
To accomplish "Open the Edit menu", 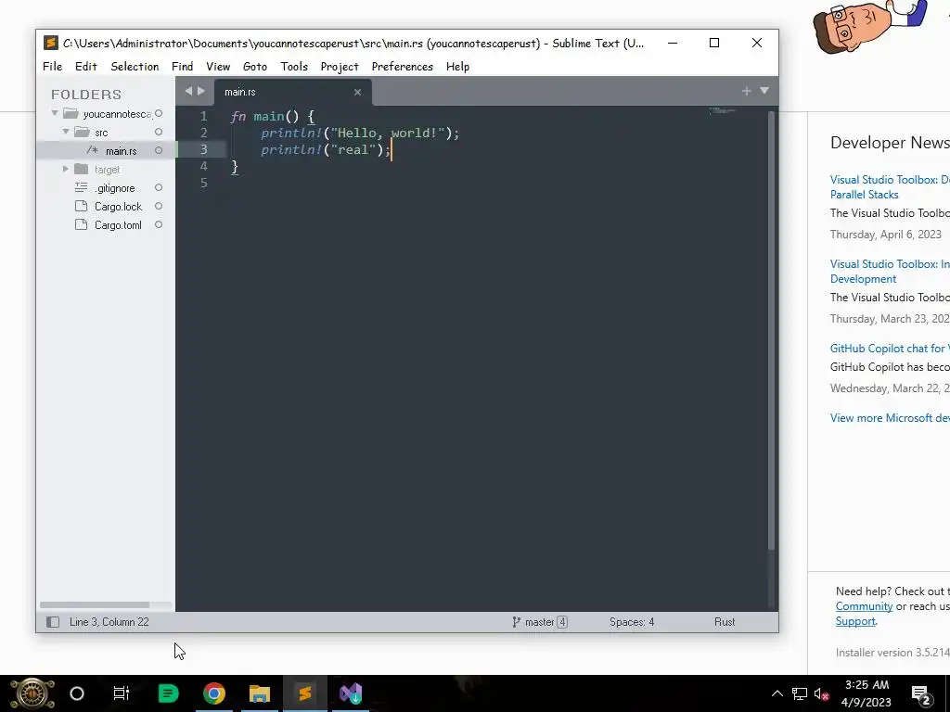I will coord(86,67).
